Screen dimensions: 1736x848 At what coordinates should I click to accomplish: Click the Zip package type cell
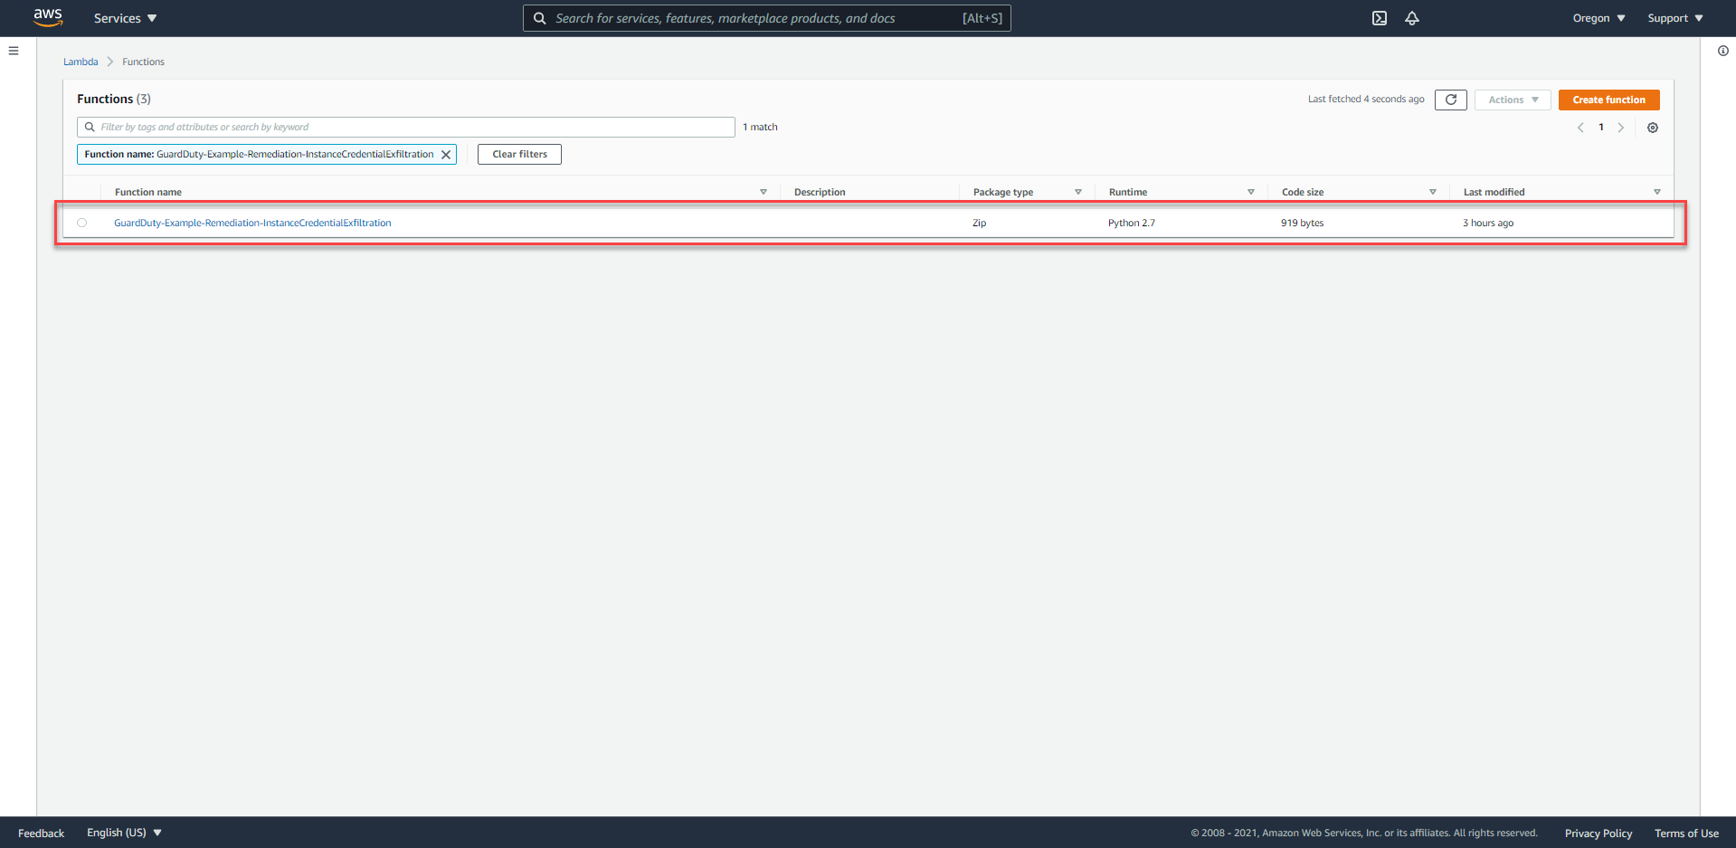pos(980,223)
